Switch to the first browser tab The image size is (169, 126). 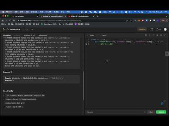(x=25, y=16)
